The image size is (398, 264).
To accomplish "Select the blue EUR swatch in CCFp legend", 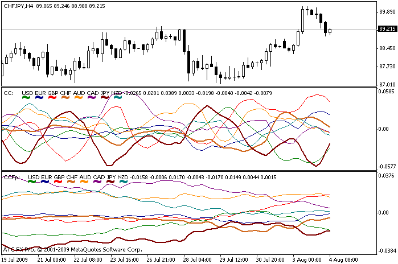I will click(45, 181).
